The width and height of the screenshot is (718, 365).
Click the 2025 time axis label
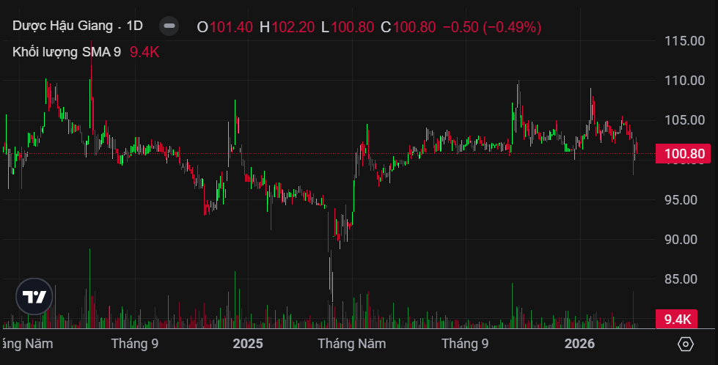pyautogui.click(x=247, y=343)
